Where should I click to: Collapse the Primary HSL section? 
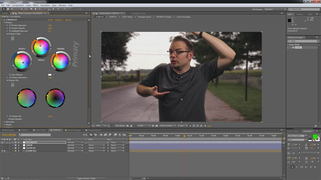[7, 80]
